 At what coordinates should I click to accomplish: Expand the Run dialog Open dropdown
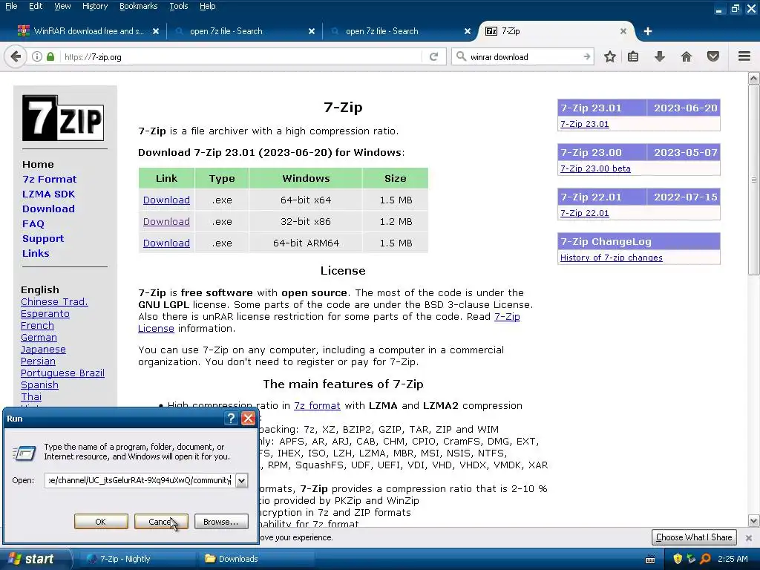(x=241, y=480)
